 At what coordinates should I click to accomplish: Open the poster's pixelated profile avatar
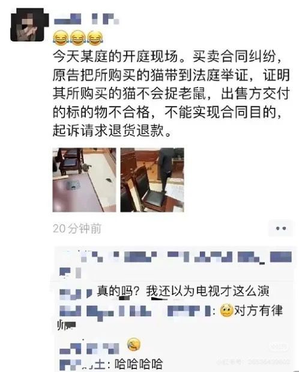click(29, 25)
